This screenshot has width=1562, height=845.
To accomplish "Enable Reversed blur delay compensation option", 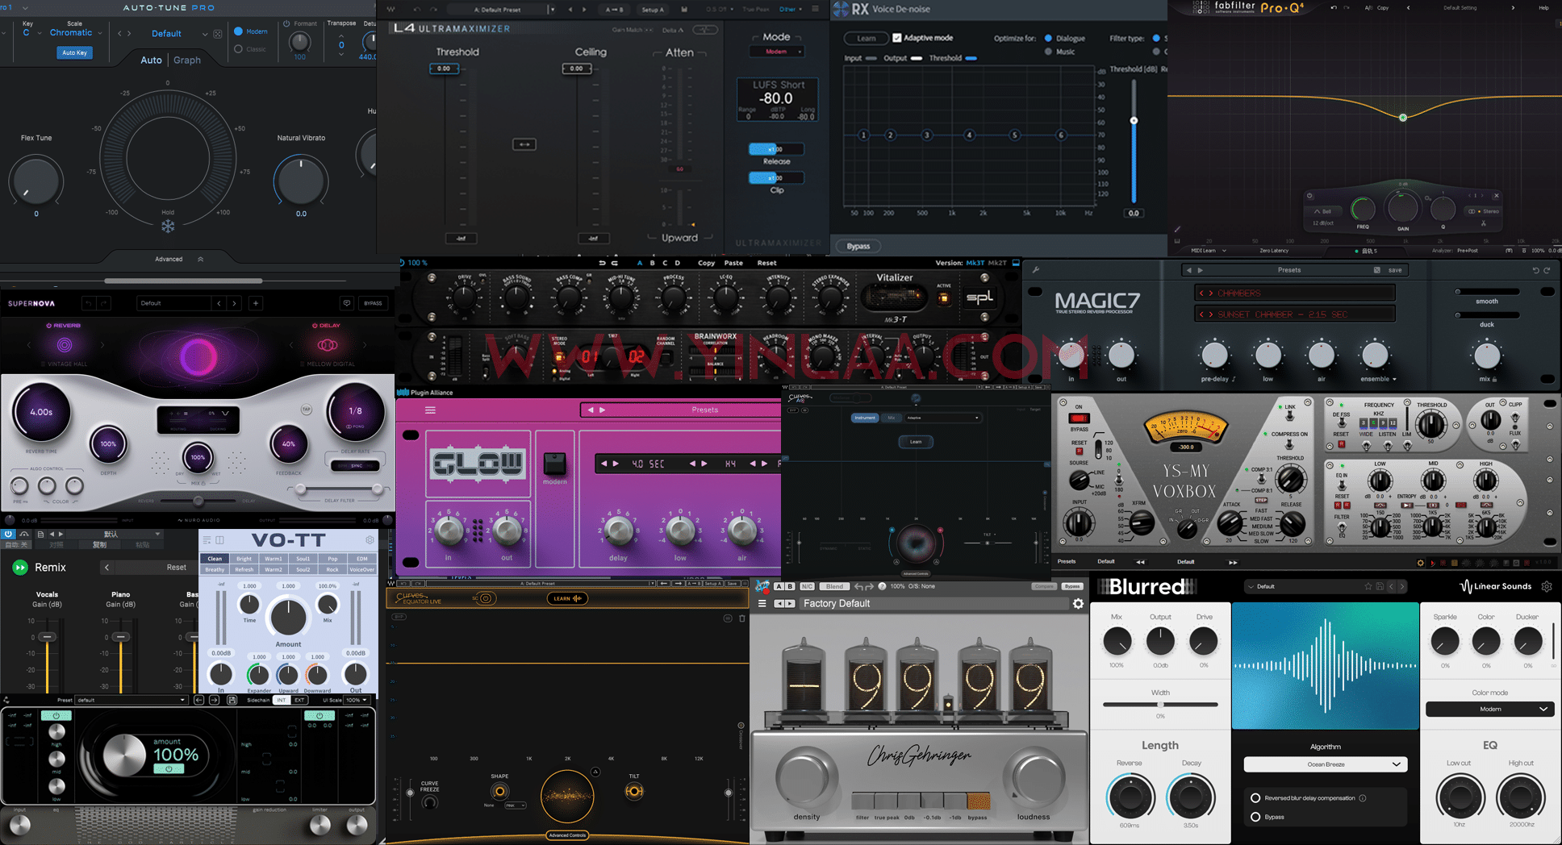I will point(1255,798).
